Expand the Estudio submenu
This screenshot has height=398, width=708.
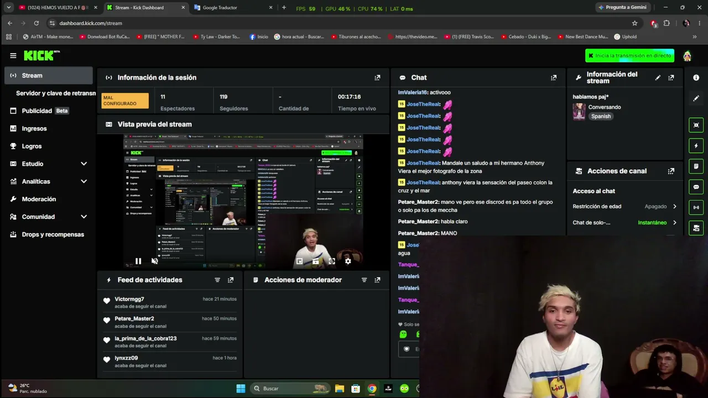(84, 164)
